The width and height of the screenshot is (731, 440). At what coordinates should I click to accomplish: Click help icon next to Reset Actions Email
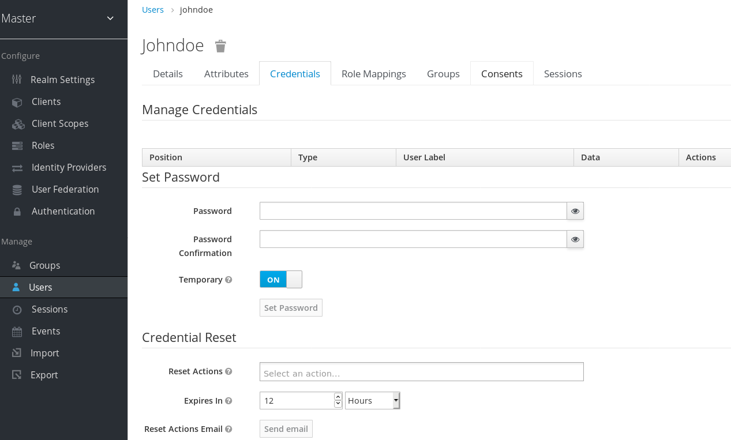point(228,429)
